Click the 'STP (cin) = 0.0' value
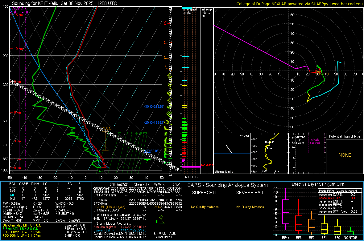Viewport: 364px width, 241px height. [x=75, y=229]
